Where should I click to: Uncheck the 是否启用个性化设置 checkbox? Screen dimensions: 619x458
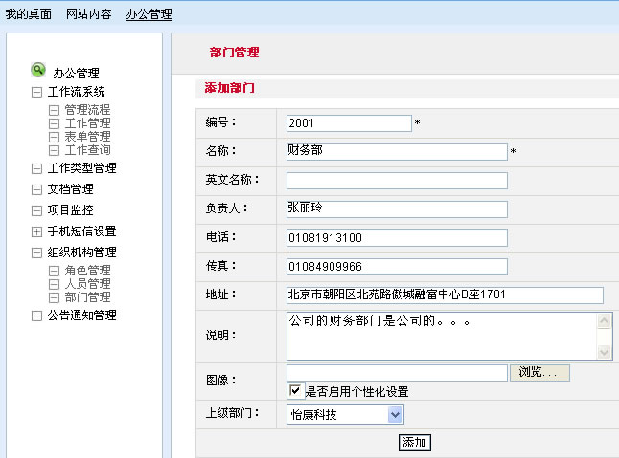click(x=295, y=391)
